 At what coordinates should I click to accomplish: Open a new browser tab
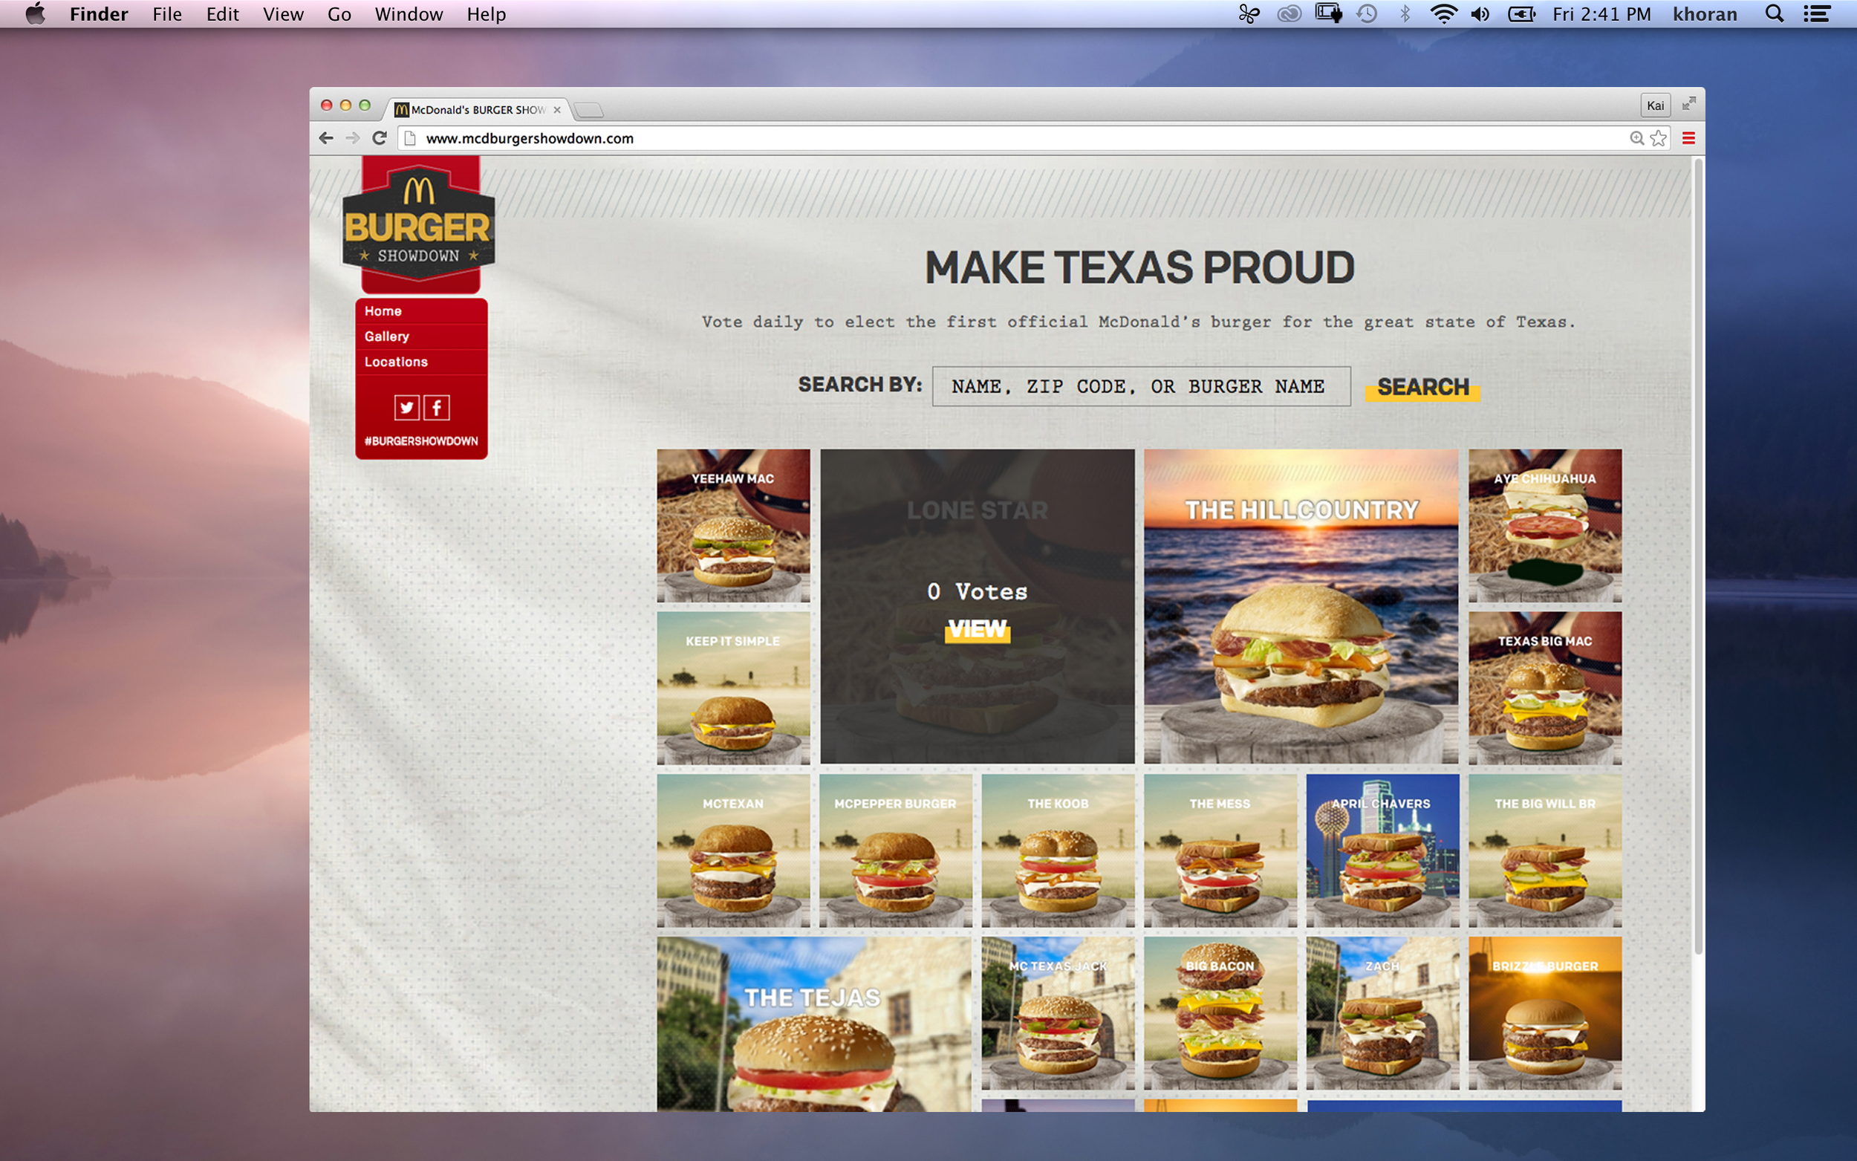589,111
